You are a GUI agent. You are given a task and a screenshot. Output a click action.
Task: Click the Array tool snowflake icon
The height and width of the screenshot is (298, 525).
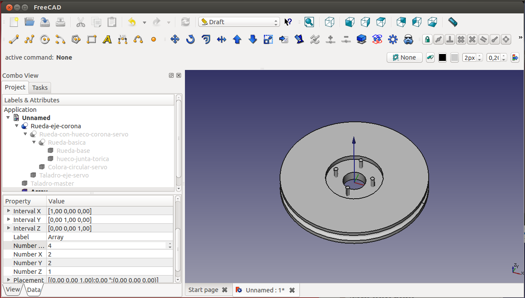(393, 40)
